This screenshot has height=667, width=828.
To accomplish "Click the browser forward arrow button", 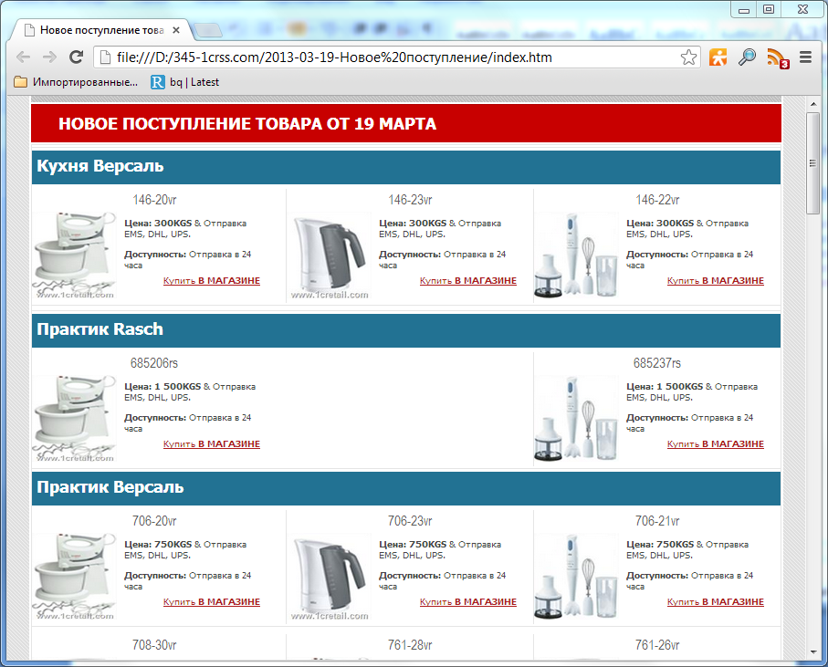I will pos(49,57).
